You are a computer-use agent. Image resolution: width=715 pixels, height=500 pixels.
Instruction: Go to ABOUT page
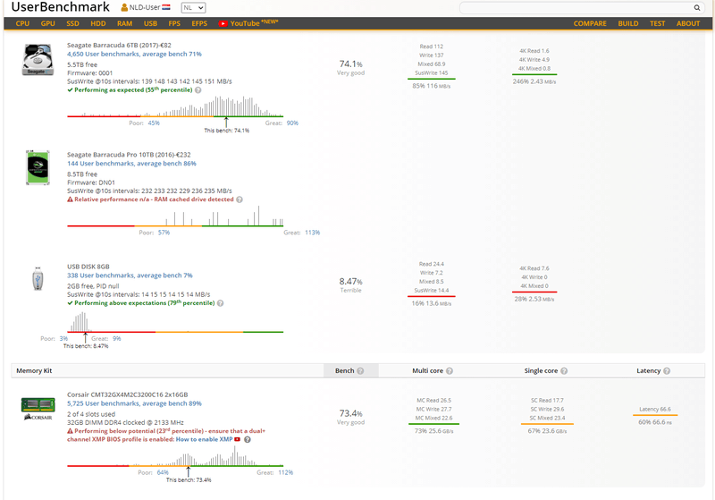point(688,24)
